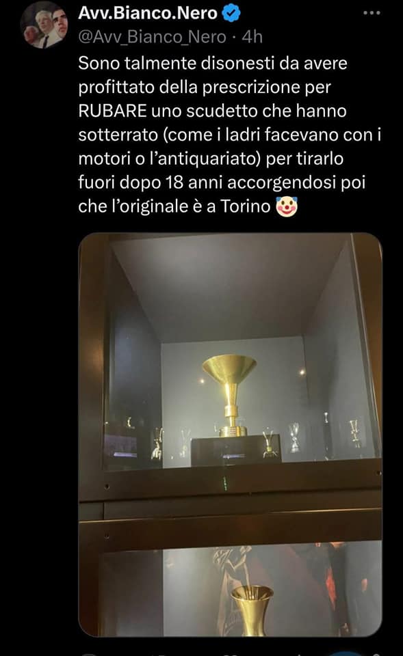The width and height of the screenshot is (403, 656).
Task: Click the small silver cup right of plinth
Action: [x=294, y=437]
